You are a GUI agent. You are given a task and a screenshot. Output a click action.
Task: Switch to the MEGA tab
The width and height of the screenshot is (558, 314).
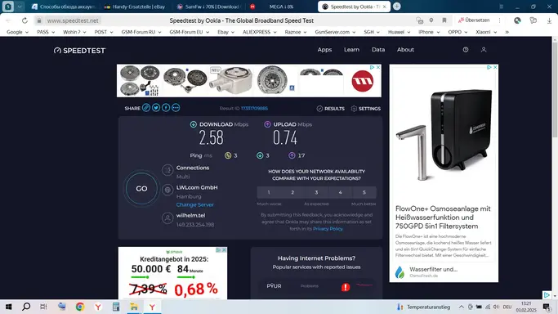click(x=281, y=7)
